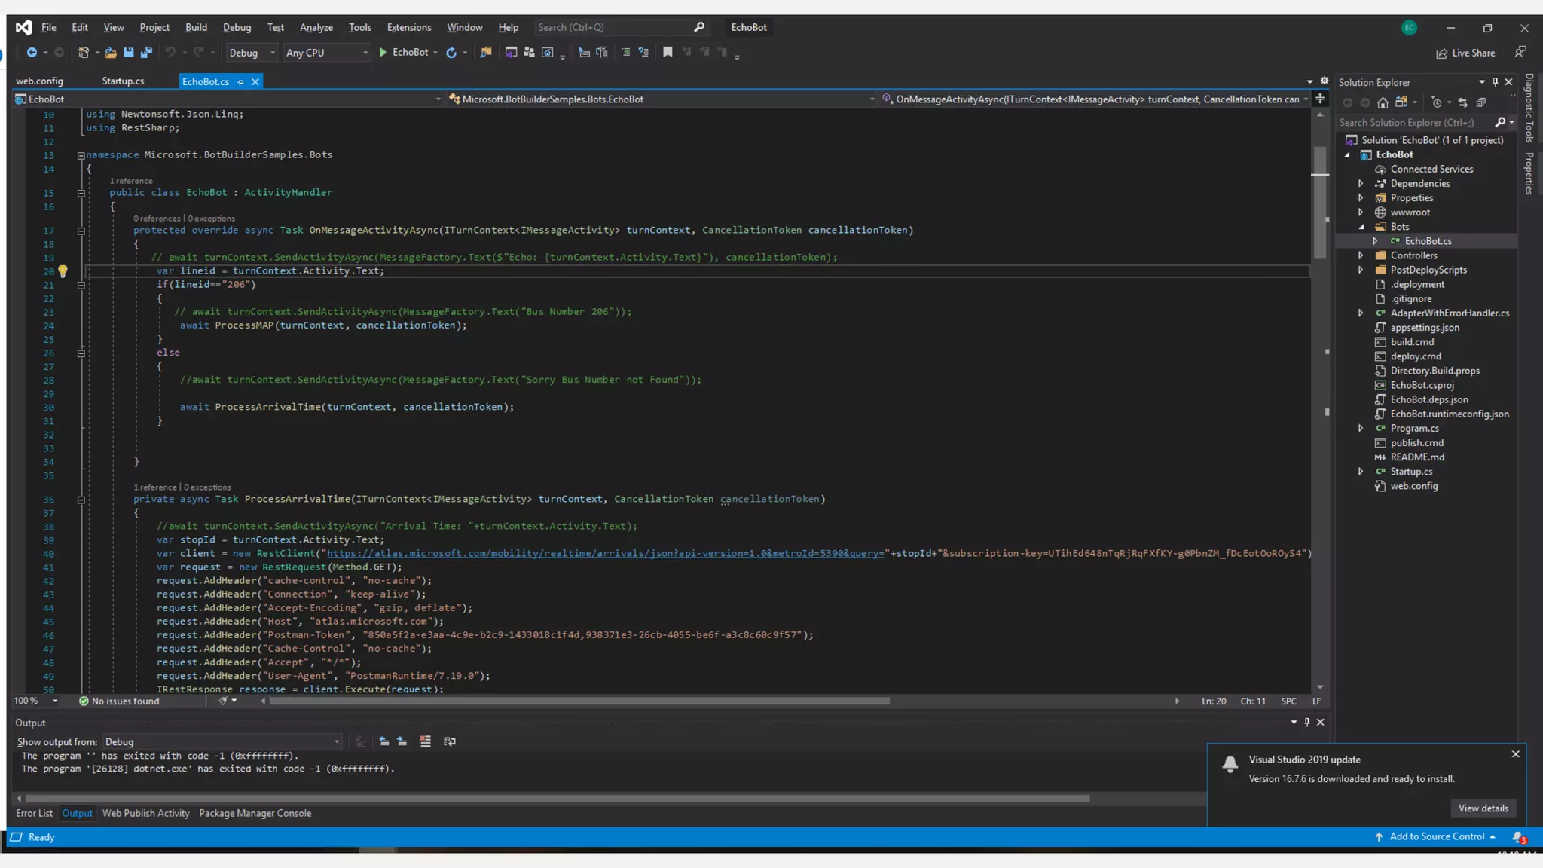Open the Extensions menu

click(x=408, y=27)
